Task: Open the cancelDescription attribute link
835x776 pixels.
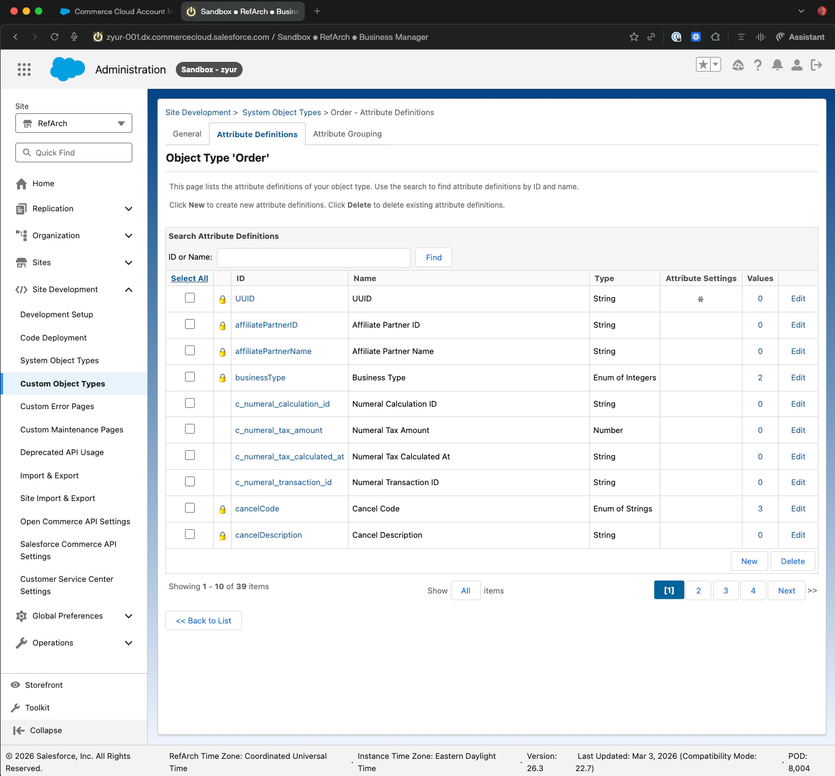Action: tap(268, 535)
